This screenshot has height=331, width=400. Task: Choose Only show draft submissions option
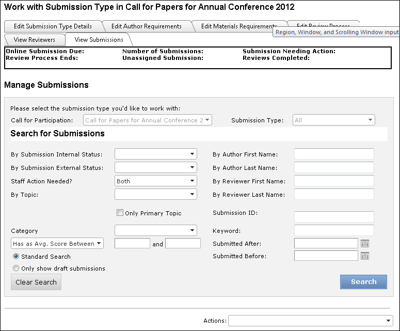tap(16, 269)
